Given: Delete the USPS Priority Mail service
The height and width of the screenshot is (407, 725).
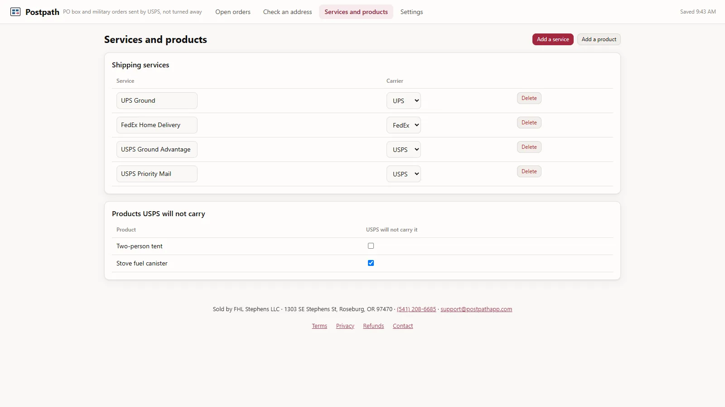Looking at the screenshot, I should tap(529, 171).
